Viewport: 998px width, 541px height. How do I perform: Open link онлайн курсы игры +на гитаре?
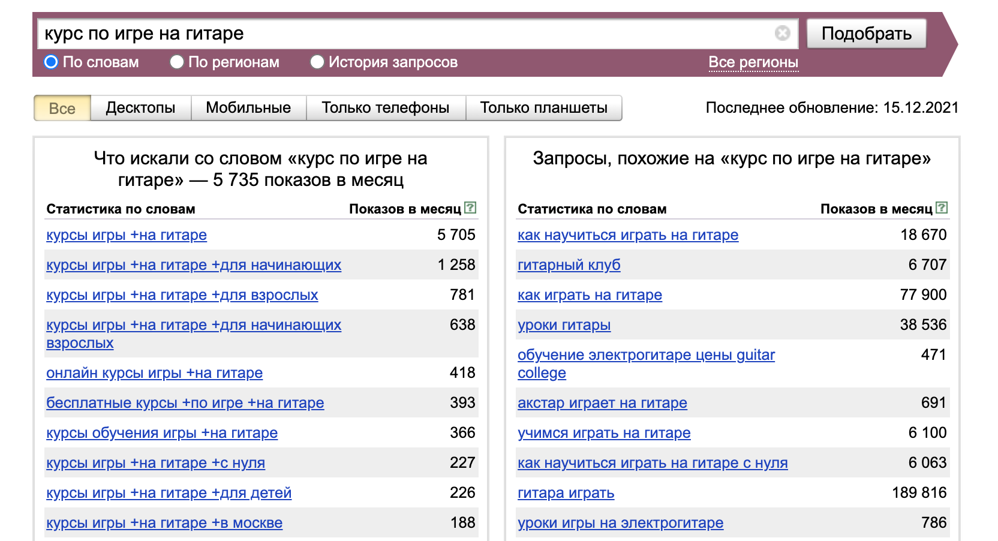pos(155,373)
